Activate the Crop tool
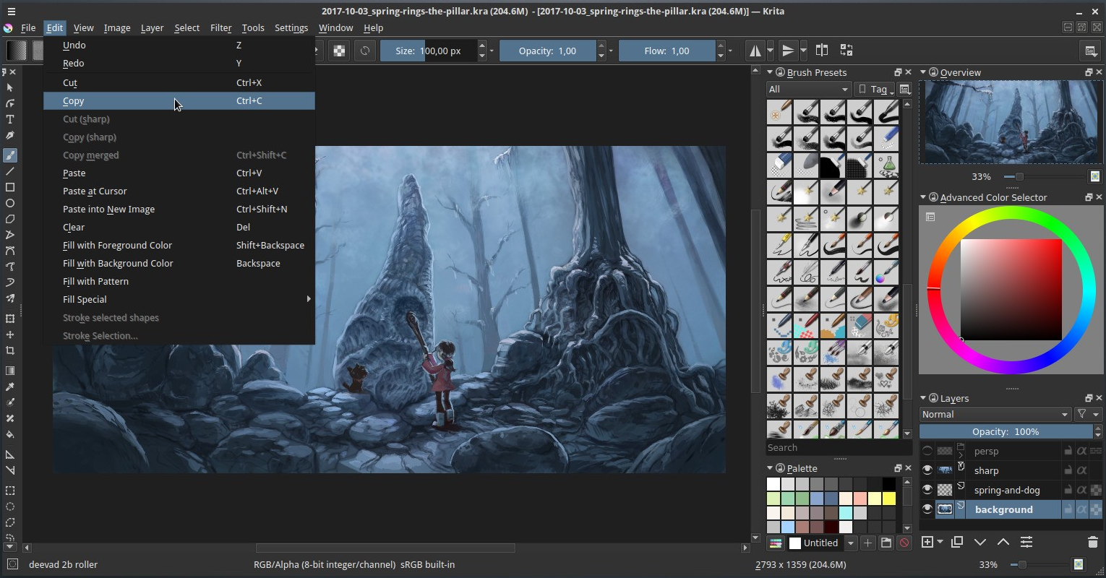1106x578 pixels. pos(10,351)
